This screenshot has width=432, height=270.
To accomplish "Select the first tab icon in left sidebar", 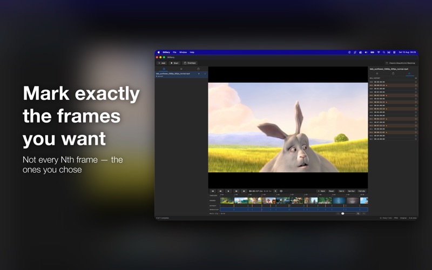I will tap(164, 69).
